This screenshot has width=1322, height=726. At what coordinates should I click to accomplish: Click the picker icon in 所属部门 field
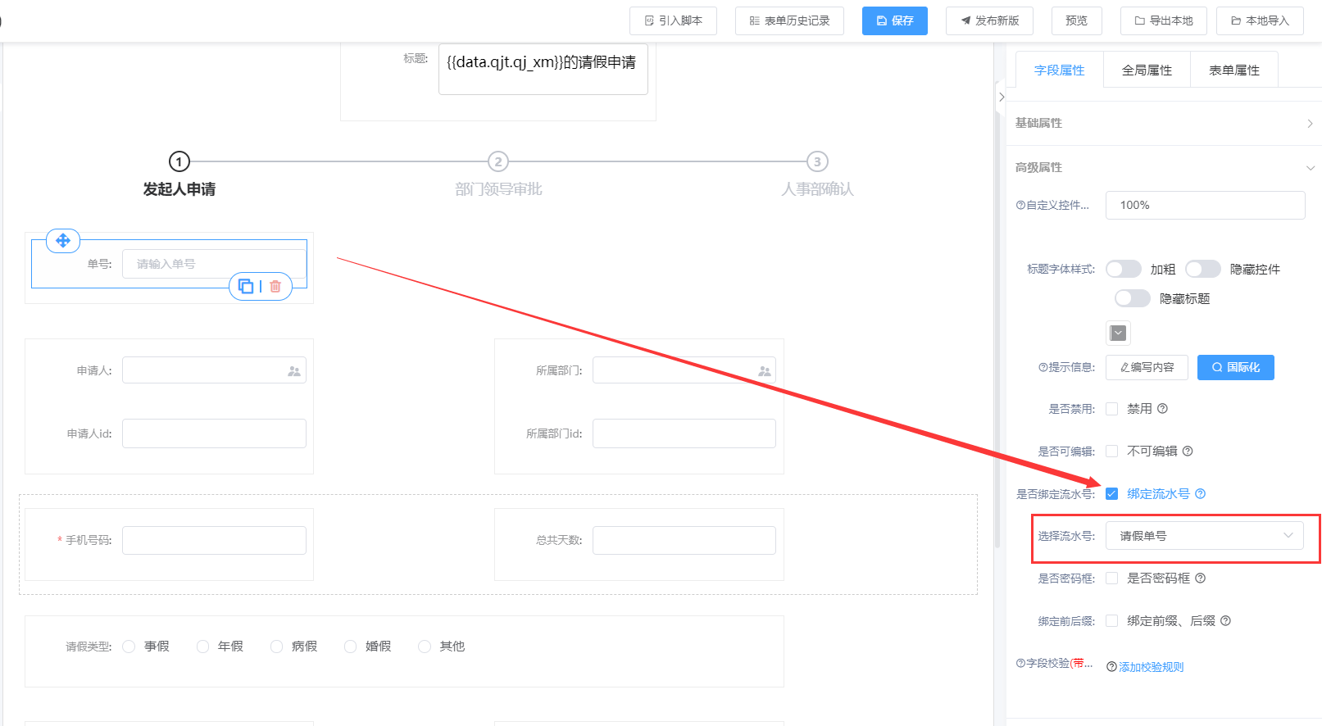click(x=765, y=371)
